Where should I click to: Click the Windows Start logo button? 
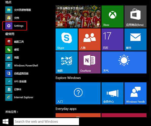click(x=6, y=121)
